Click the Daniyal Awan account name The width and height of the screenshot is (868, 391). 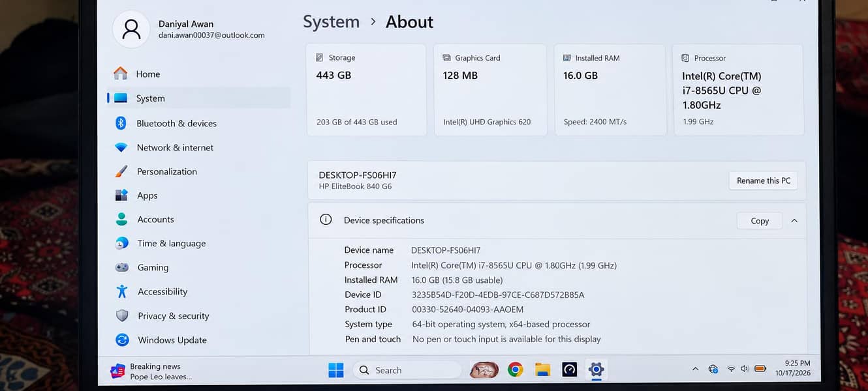click(186, 23)
